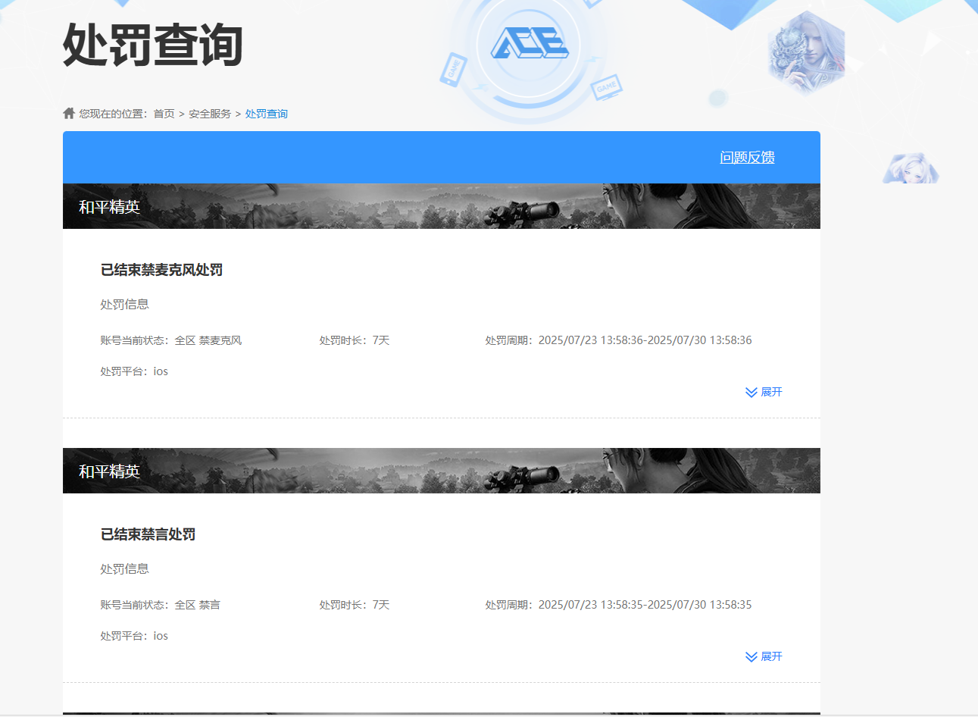The height and width of the screenshot is (717, 978).
Task: Click the ACE logo in the header
Action: (x=530, y=43)
